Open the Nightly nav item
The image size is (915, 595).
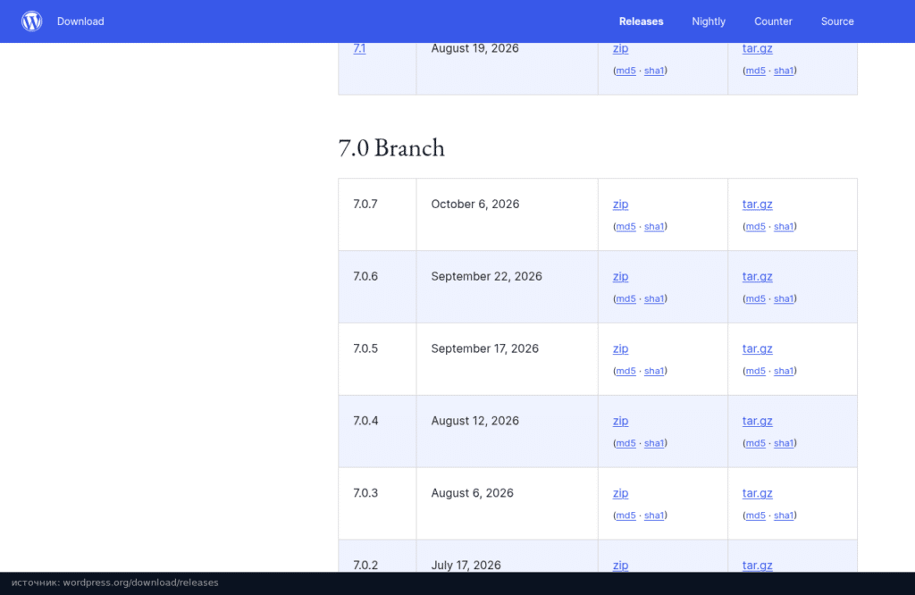pyautogui.click(x=709, y=21)
